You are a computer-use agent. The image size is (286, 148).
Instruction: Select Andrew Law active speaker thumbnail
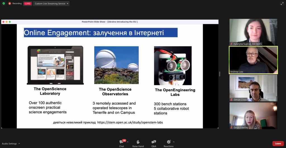(x=253, y=60)
